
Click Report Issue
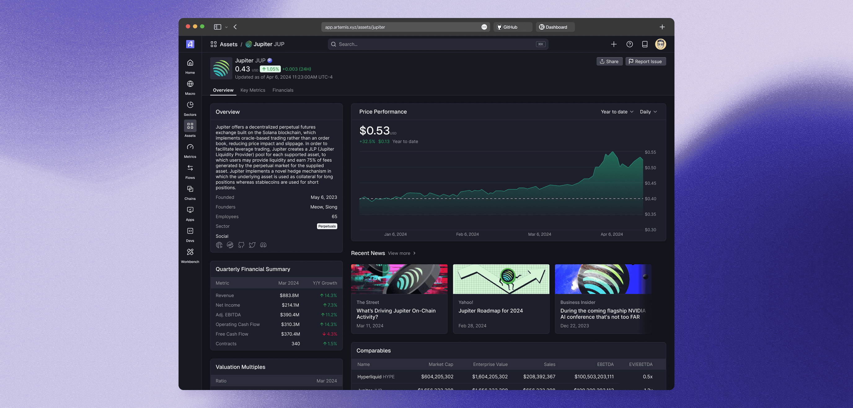(645, 61)
